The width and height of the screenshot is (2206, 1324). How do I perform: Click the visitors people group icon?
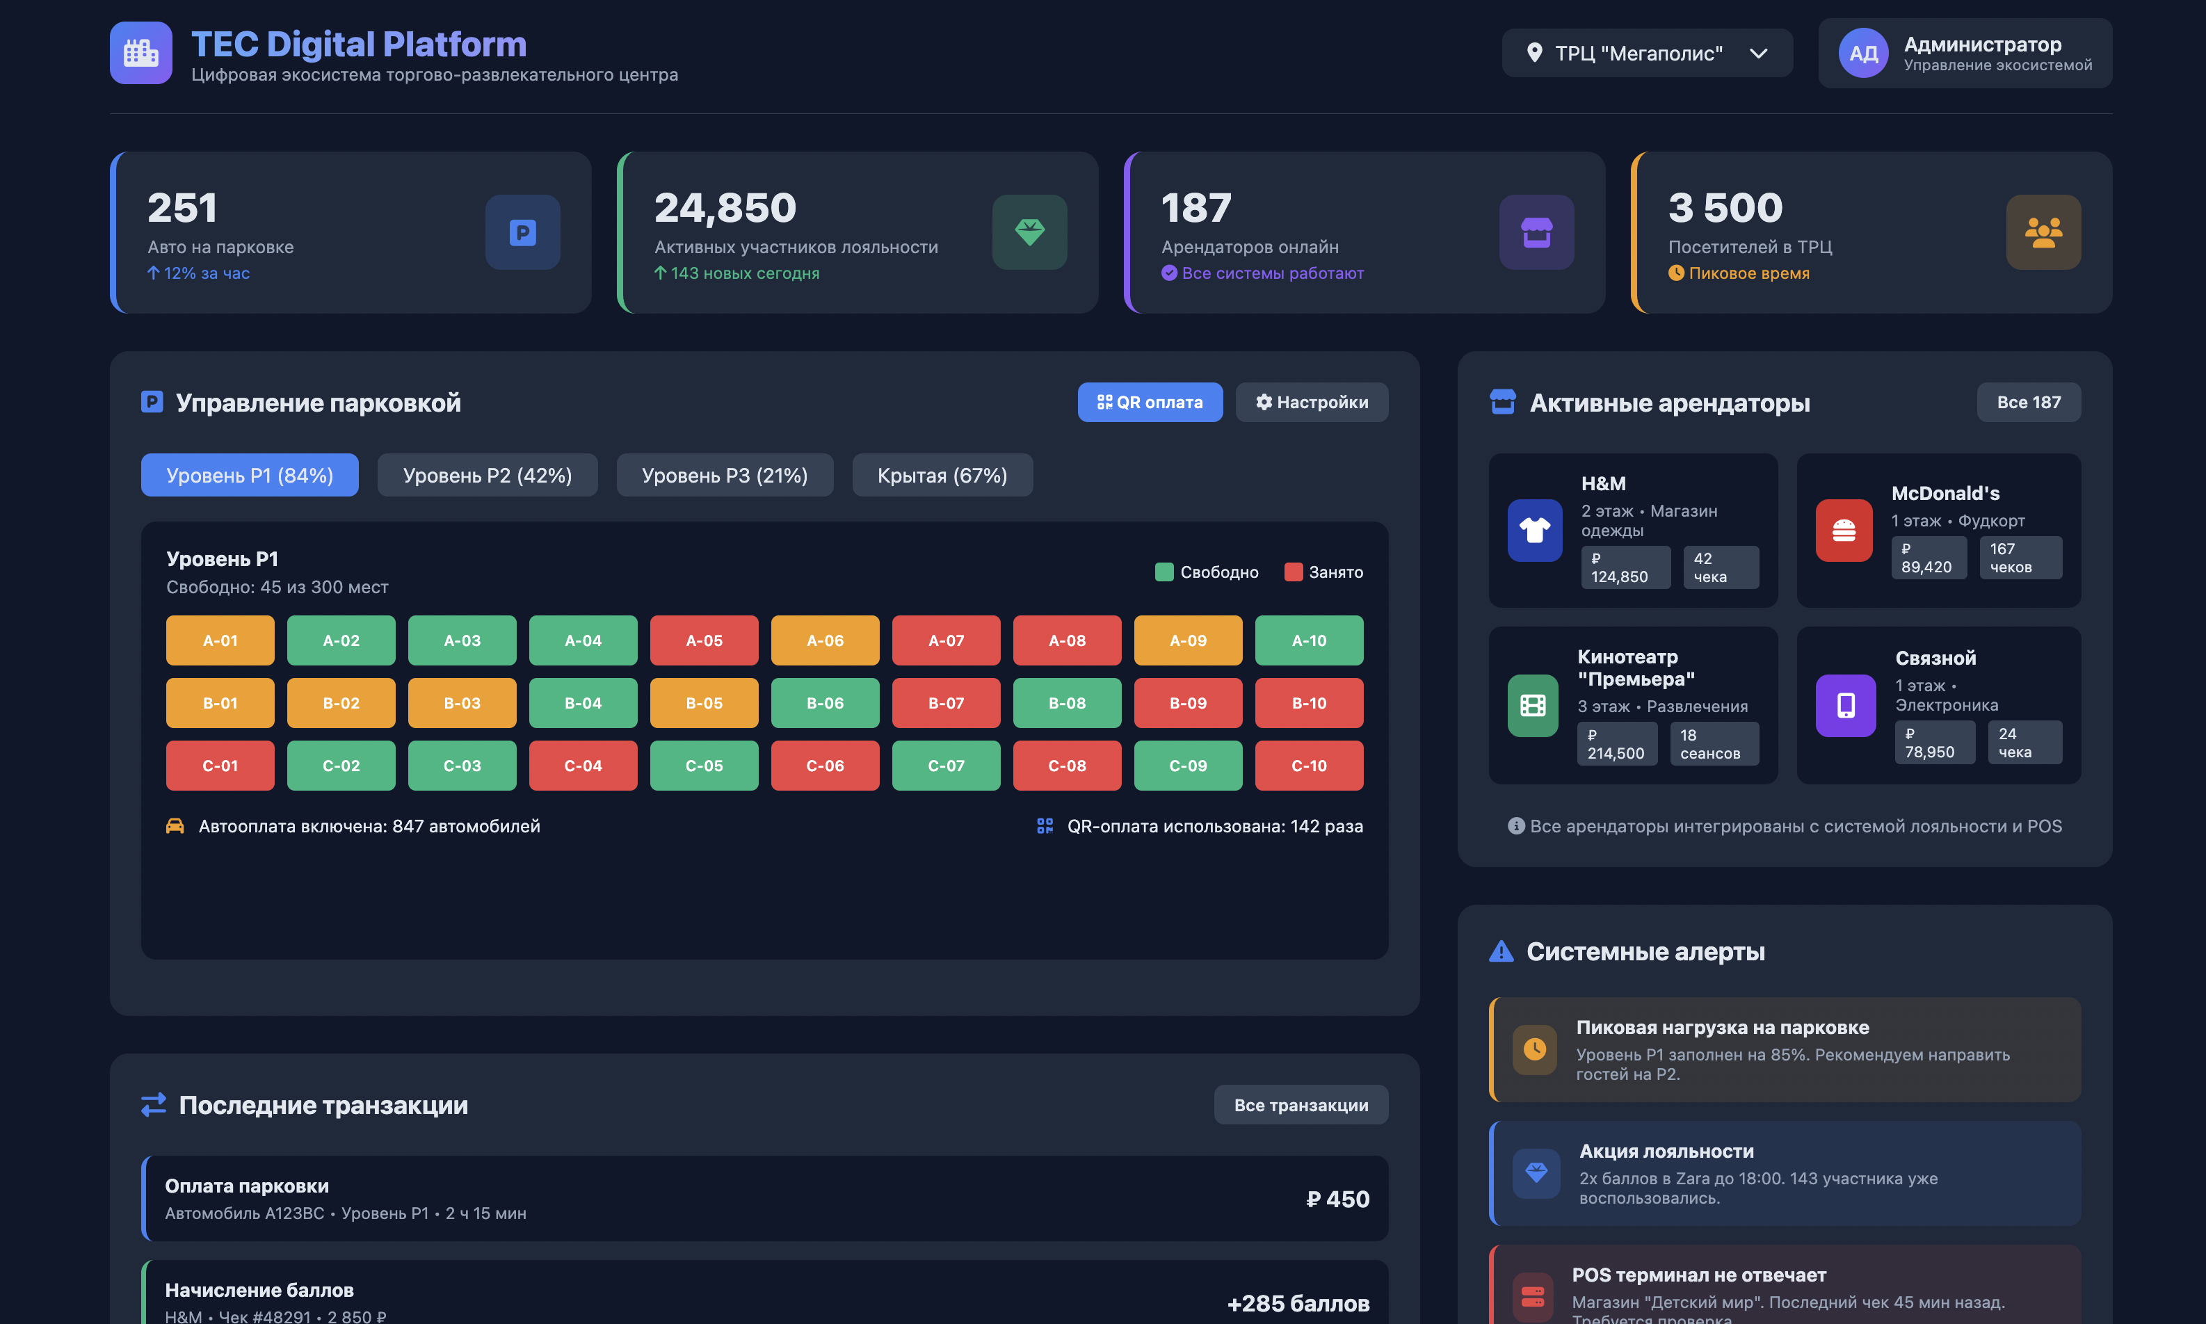(2043, 232)
